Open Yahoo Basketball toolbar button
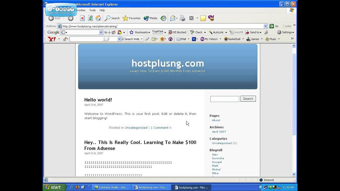 (232, 39)
